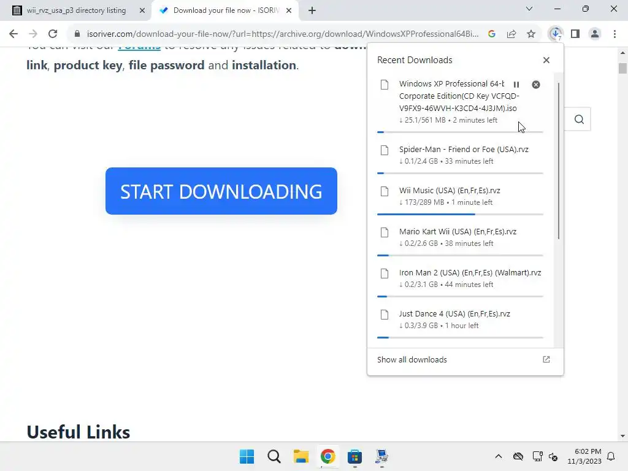Image resolution: width=628 pixels, height=471 pixels.
Task: Open Microsoft Store from the taskbar
Action: click(355, 456)
